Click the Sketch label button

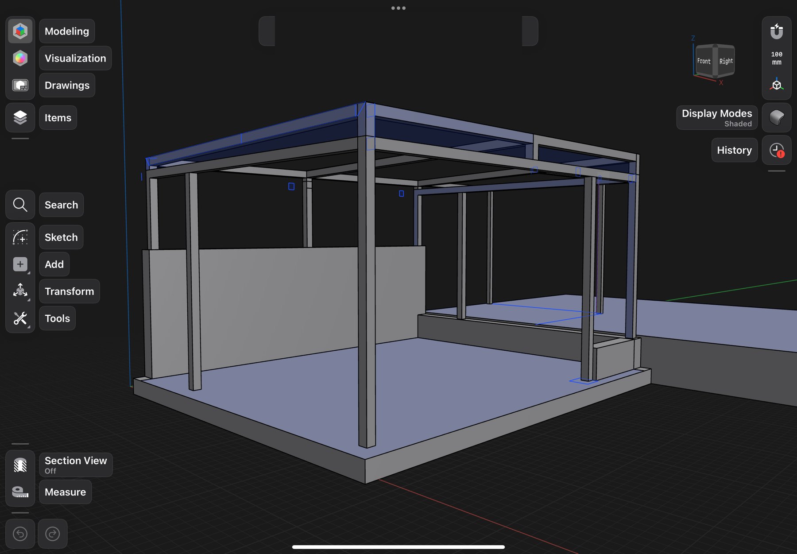[61, 237]
